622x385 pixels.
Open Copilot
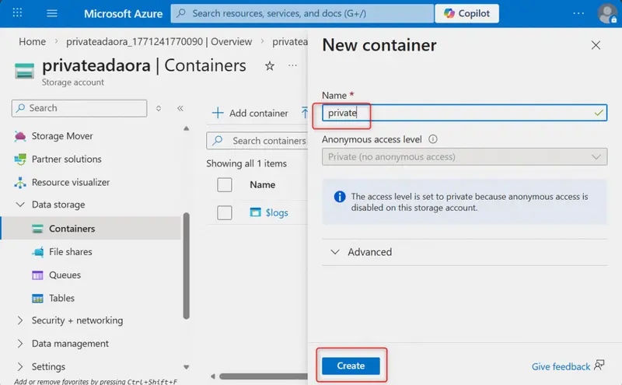(467, 13)
